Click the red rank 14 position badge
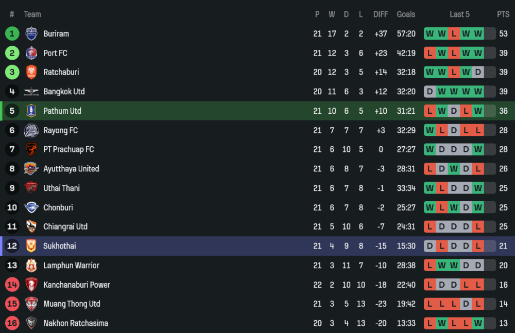Viewport: 515px width, 333px height. tap(12, 285)
